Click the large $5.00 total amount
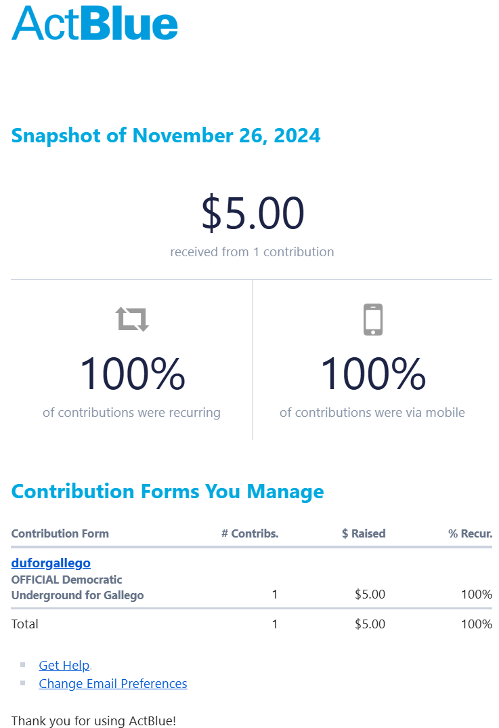The width and height of the screenshot is (499, 728). pyautogui.click(x=253, y=214)
